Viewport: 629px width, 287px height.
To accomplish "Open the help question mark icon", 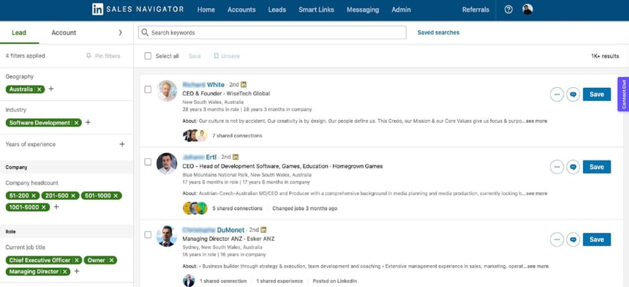I will click(x=508, y=10).
